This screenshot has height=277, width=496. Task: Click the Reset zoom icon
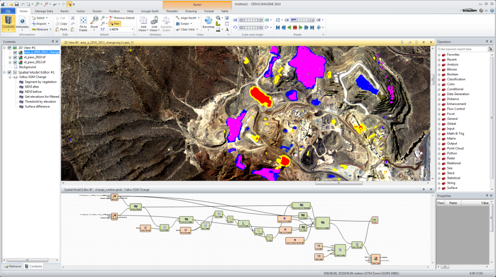tap(94, 20)
